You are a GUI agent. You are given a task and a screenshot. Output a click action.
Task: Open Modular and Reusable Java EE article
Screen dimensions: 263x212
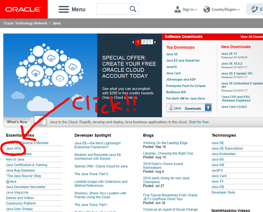pyautogui.click(x=98, y=157)
